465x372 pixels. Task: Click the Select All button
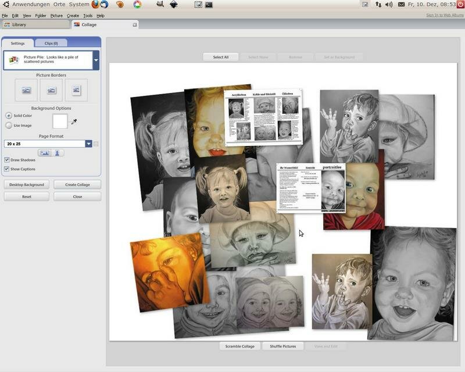[x=221, y=57]
